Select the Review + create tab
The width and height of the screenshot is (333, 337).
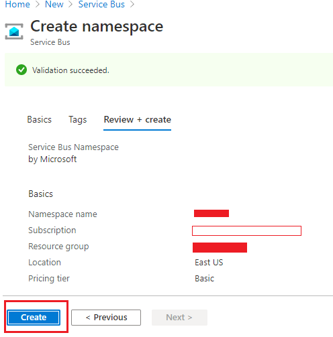click(x=138, y=120)
